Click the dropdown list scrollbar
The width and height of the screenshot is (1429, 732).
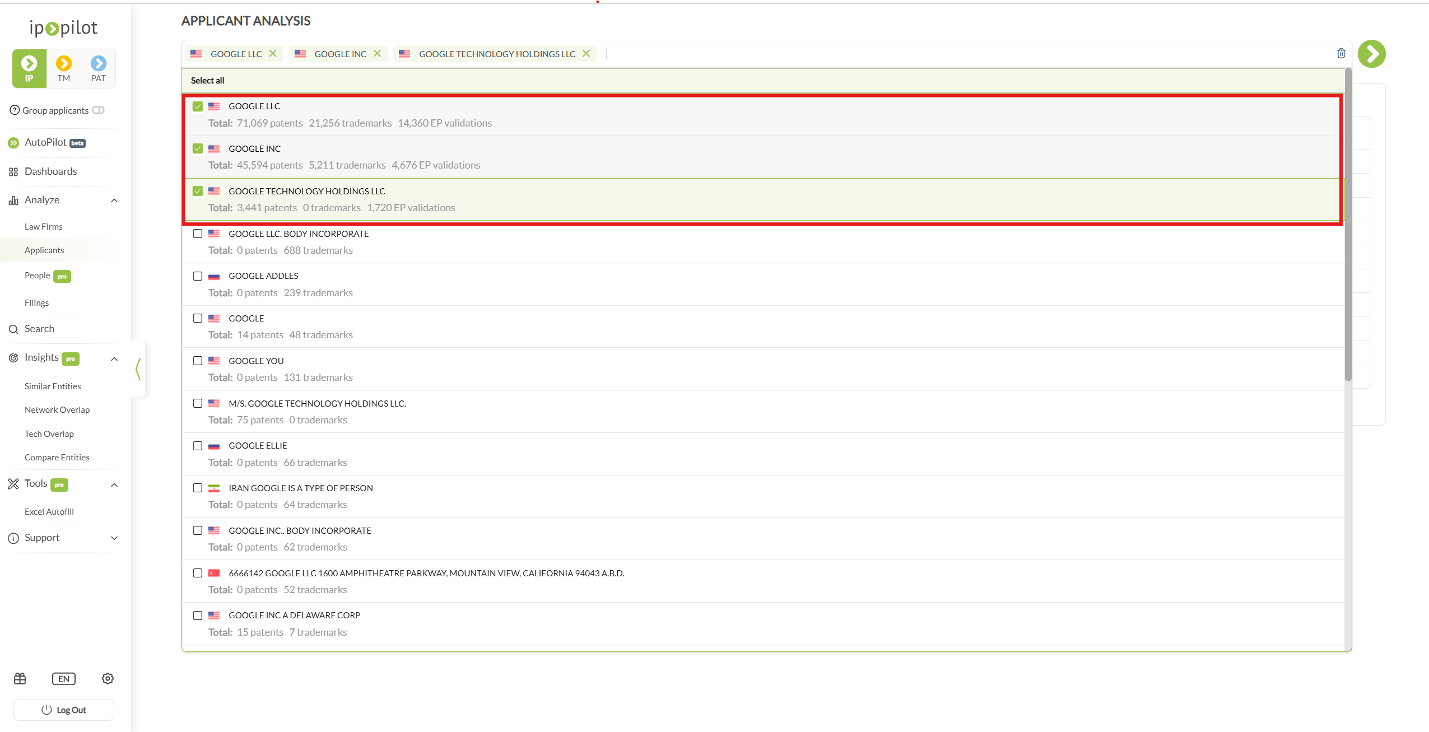[1348, 224]
